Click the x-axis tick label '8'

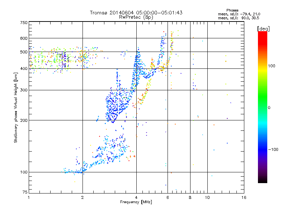coord(190,197)
